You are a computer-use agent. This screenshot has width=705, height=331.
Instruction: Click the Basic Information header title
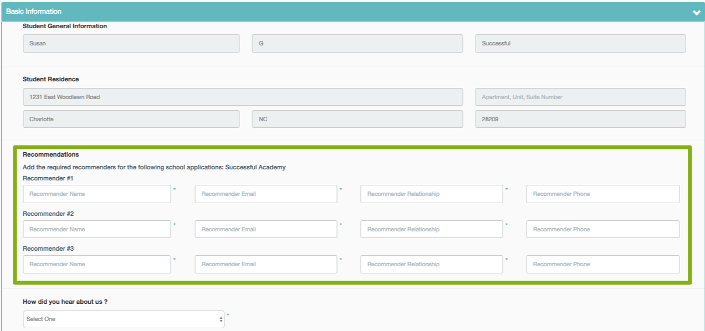[34, 12]
